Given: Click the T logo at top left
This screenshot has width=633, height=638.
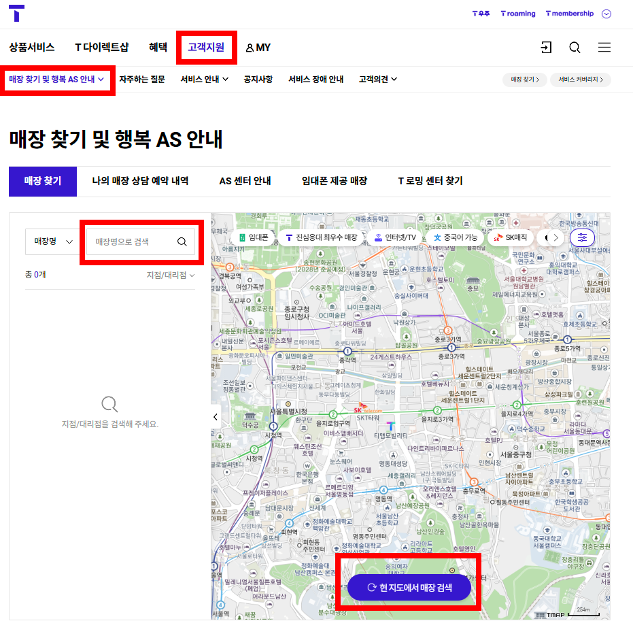Looking at the screenshot, I should (17, 14).
